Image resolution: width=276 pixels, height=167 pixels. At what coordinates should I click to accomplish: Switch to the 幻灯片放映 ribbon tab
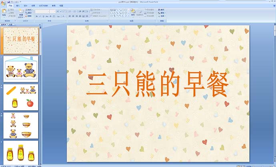coord(44,6)
